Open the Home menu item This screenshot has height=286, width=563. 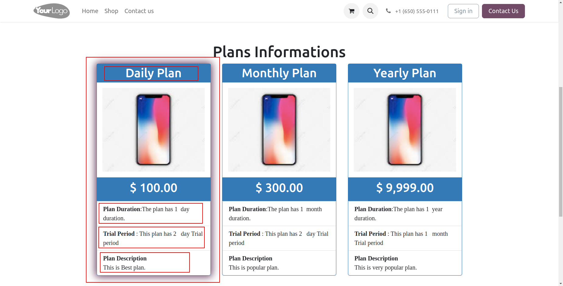(x=90, y=11)
